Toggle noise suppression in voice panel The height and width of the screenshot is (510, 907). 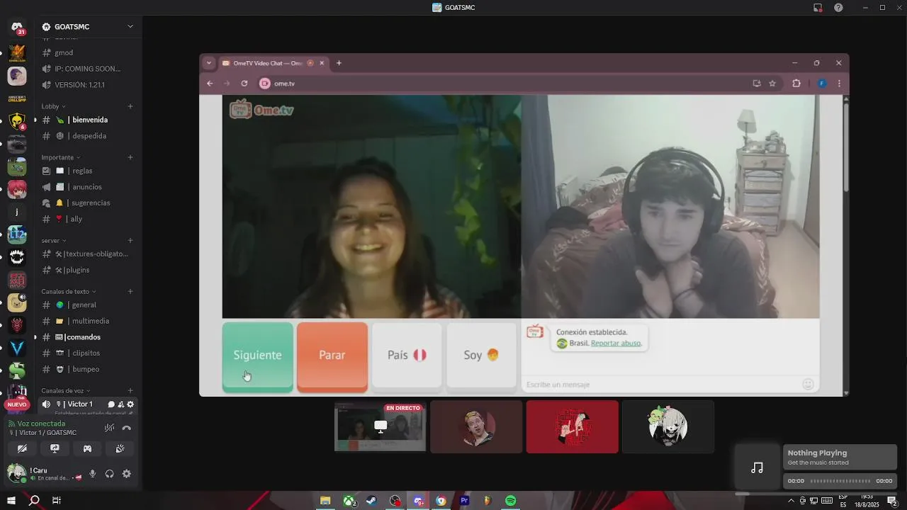109,428
